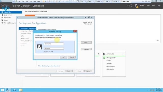Open the notifications flag with warning
163x92 pixels.
[137, 6]
